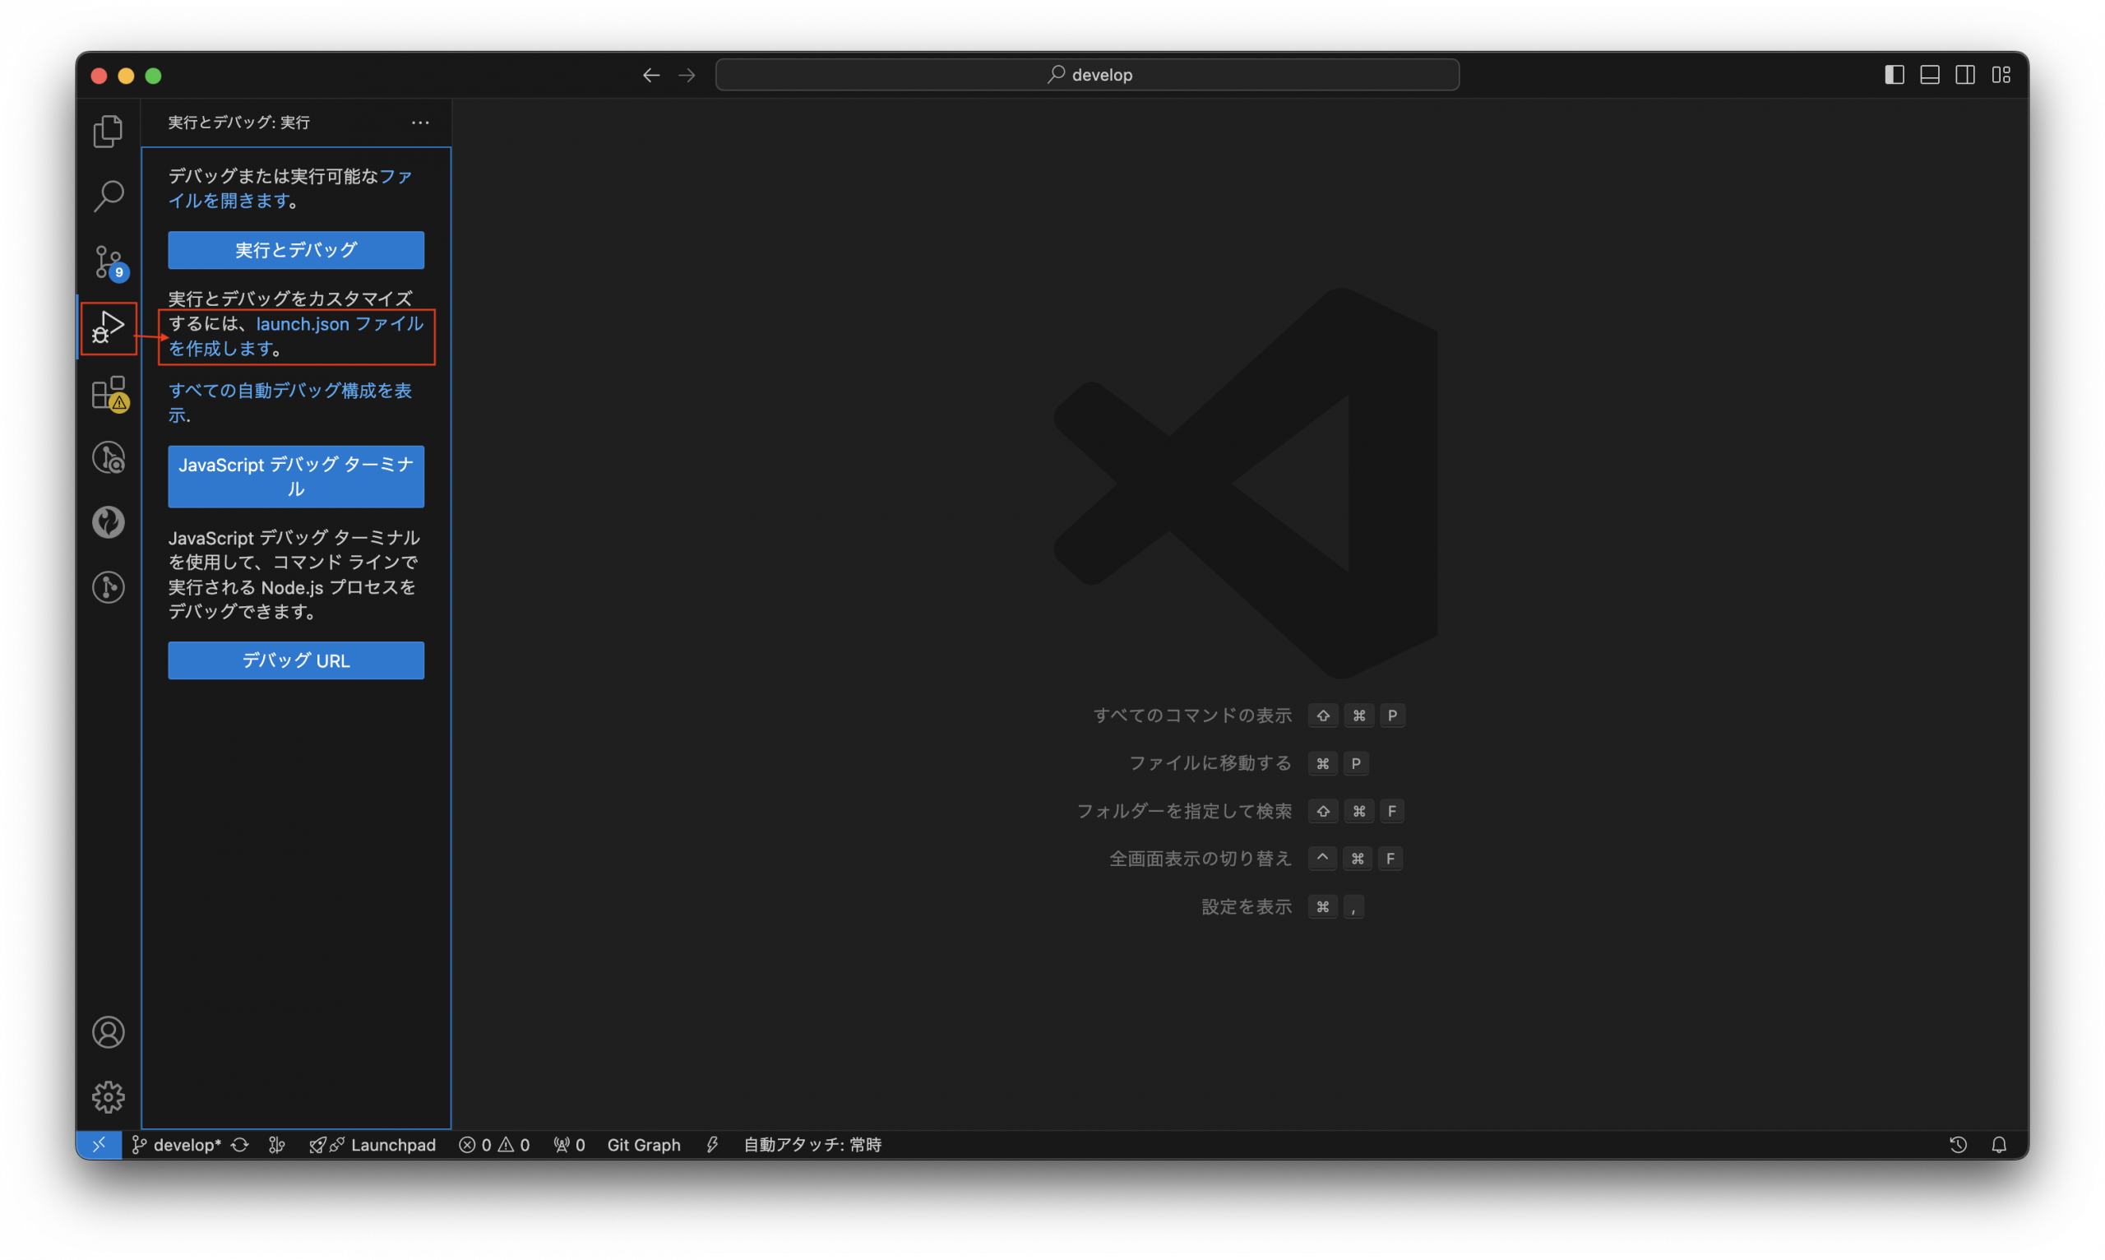Click すべての自動デバッグ構成を表示 link
This screenshot has height=1260, width=2105.
(x=289, y=402)
